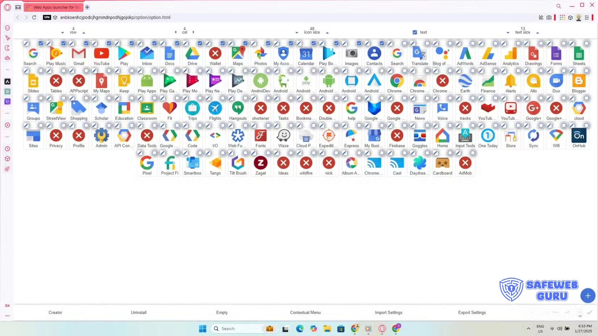
Task: Open the Windows Start menu
Action: pyautogui.click(x=203, y=329)
